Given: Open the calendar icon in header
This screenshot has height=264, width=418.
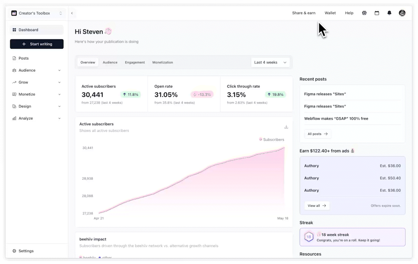Looking at the screenshot, I should [377, 13].
